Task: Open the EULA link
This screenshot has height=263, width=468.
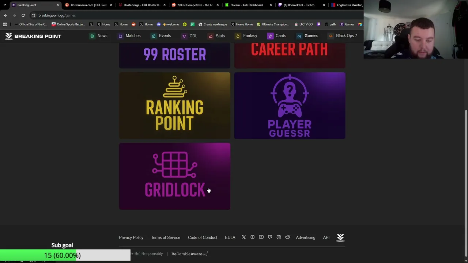Action: coord(230,237)
